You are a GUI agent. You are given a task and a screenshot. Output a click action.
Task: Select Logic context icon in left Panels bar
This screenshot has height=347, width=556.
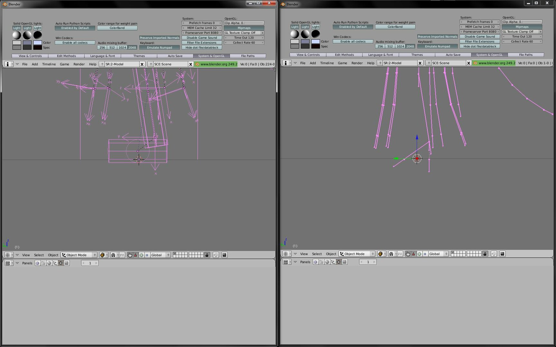pos(38,263)
